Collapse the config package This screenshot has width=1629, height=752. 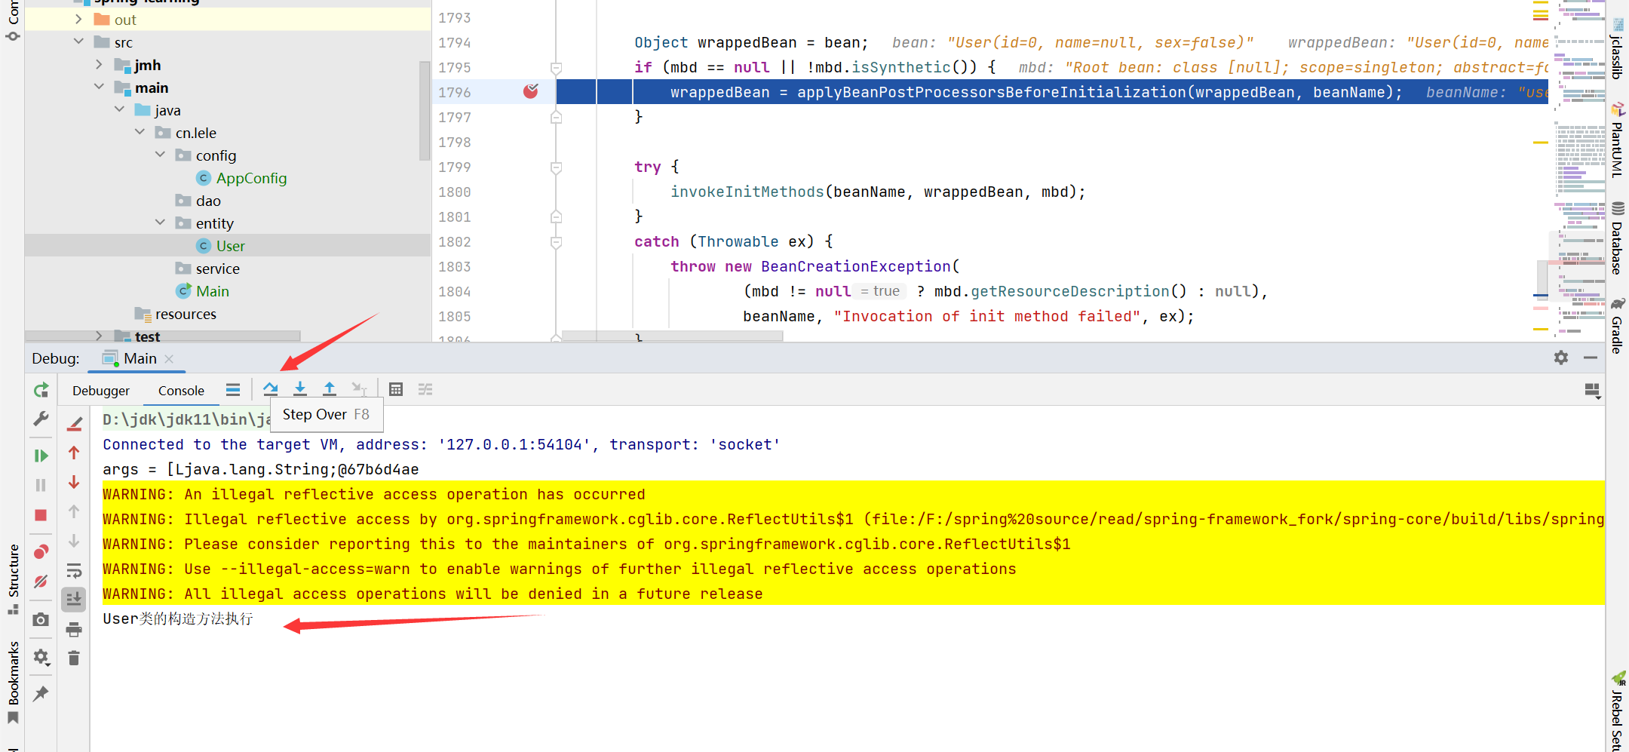tap(160, 155)
